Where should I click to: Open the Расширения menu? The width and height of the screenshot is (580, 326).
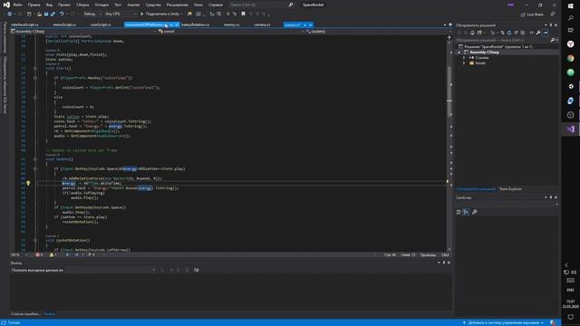pos(178,5)
